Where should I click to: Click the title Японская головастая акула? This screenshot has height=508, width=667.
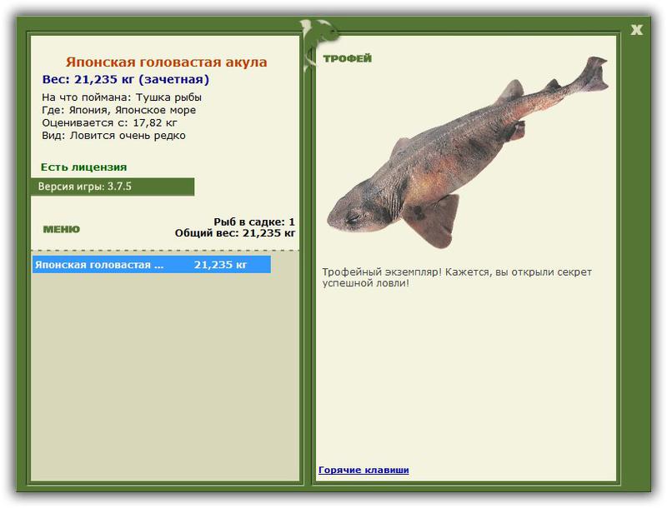[x=166, y=62]
